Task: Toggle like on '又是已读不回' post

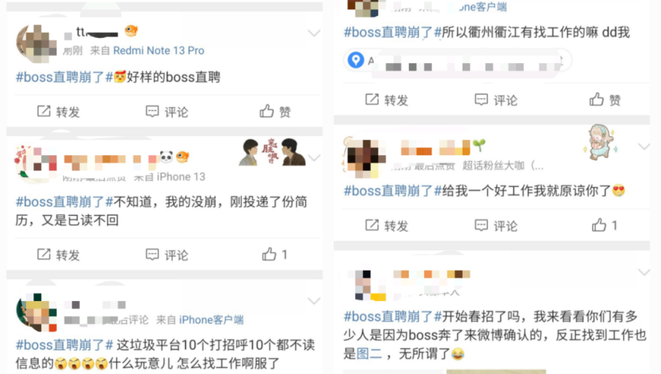Action: [275, 254]
